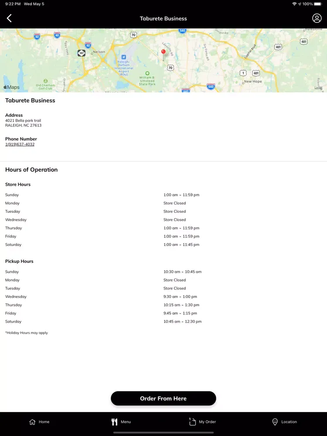Tap the Pickup Hours subheading
This screenshot has width=327, height=436.
[19, 261]
